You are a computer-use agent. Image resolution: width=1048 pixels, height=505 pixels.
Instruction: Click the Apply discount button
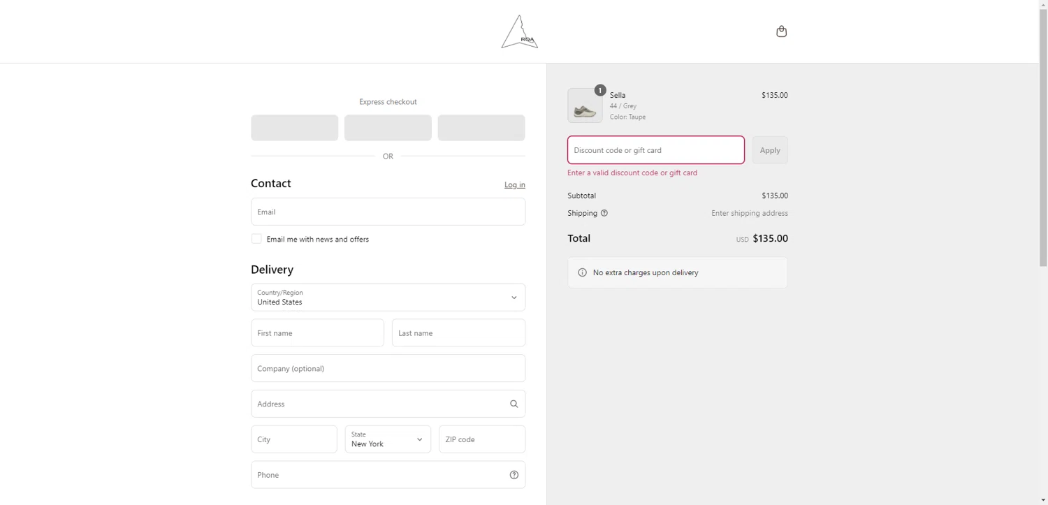pos(770,150)
